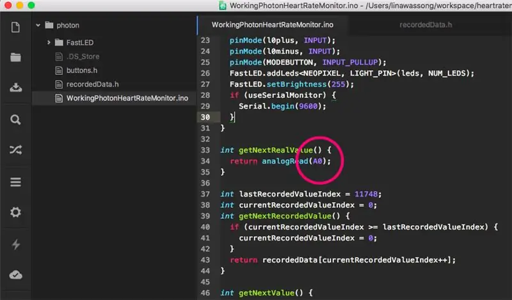Image resolution: width=512 pixels, height=300 pixels.
Task: Select .DS_Store in the file tree
Action: pyautogui.click(x=83, y=56)
